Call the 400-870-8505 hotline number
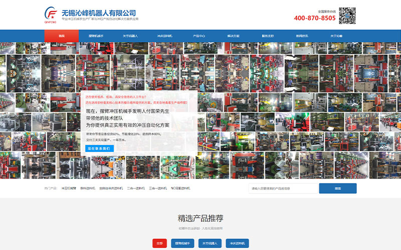Image resolution: width=401 pixels, height=250 pixels. click(x=315, y=18)
